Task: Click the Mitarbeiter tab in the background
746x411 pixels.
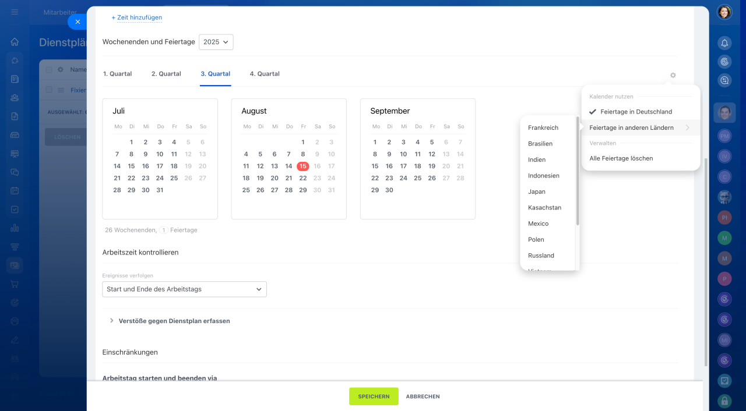Action: point(60,12)
